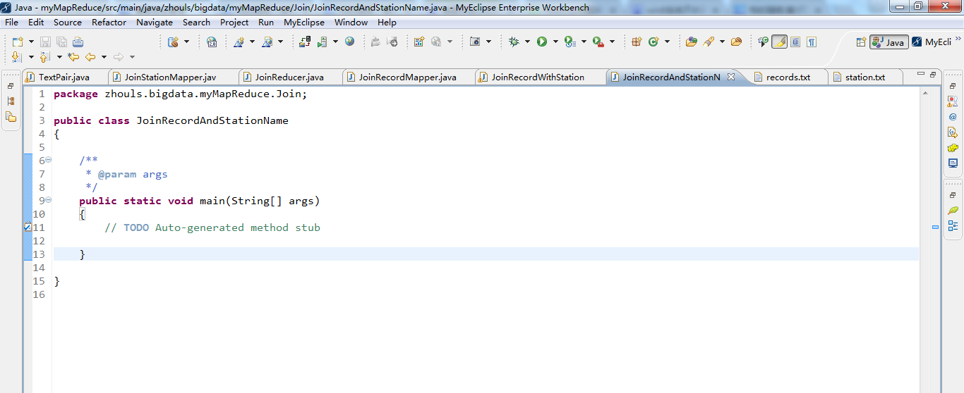Open the File menu

point(11,22)
